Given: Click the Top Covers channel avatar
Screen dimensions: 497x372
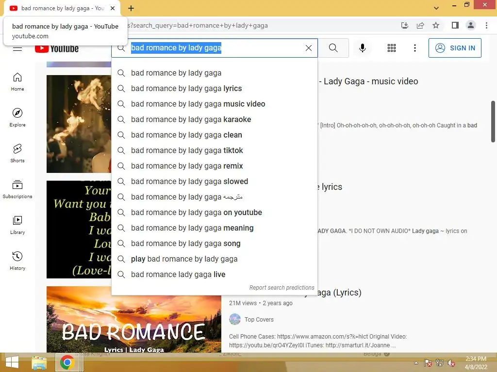Looking at the screenshot, I should [x=235, y=319].
